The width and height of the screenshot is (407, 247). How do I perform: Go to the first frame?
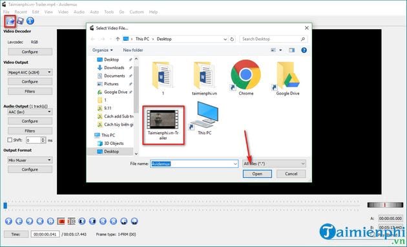point(103,221)
